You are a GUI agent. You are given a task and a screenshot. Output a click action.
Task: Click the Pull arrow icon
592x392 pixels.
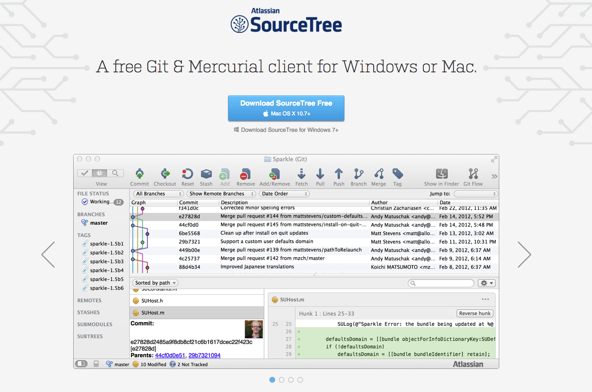320,174
